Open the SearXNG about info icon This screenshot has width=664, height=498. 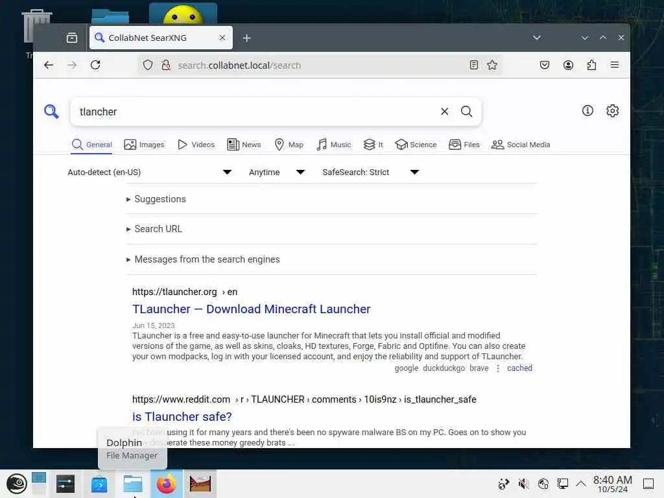click(587, 110)
